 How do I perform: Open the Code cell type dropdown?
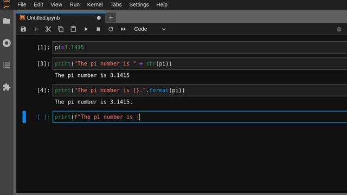(150, 29)
